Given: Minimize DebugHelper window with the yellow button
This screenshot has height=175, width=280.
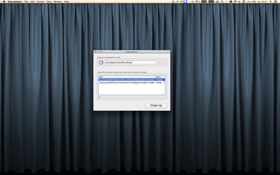Looking at the screenshot, I should (x=98, y=52).
